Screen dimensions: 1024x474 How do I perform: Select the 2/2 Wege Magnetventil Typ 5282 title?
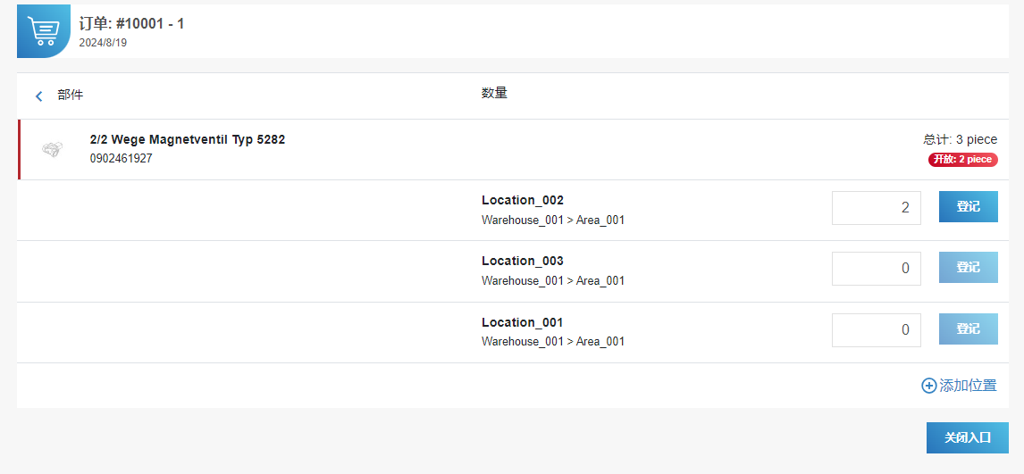[x=188, y=139]
